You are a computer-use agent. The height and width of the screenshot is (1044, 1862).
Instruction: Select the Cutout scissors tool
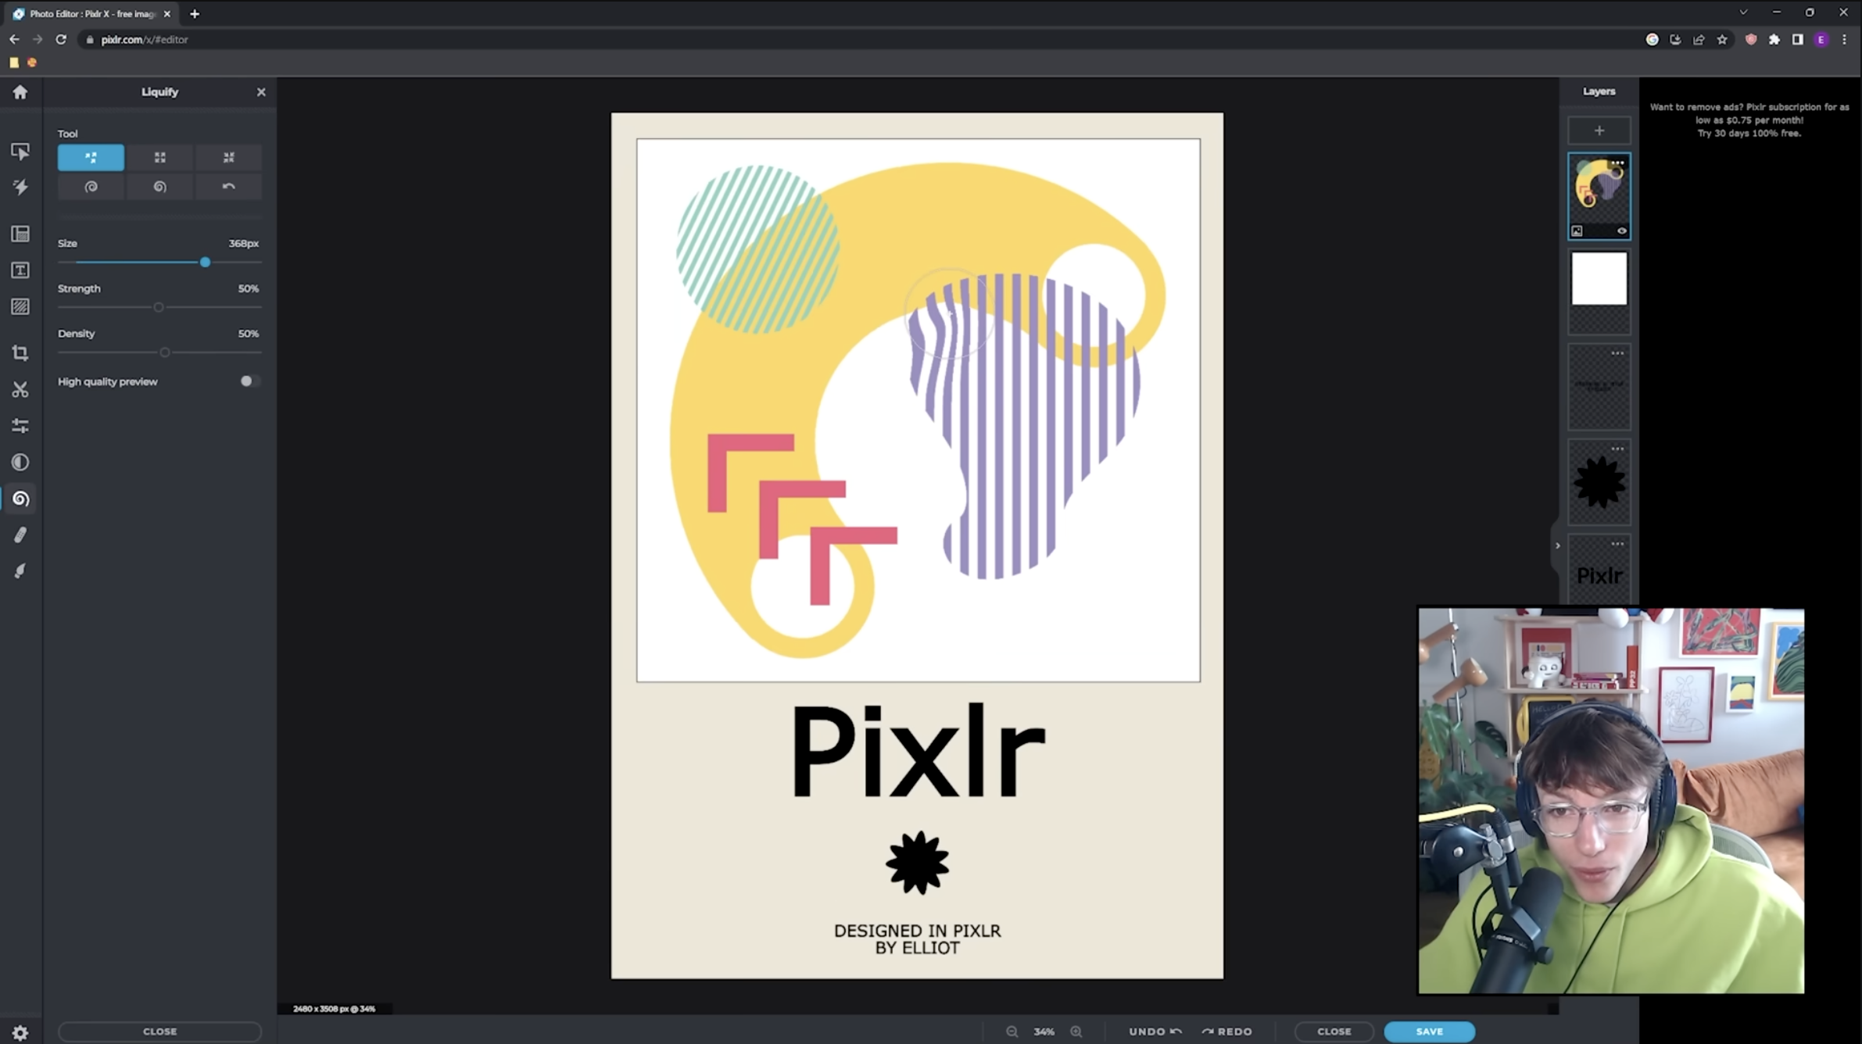pos(20,389)
